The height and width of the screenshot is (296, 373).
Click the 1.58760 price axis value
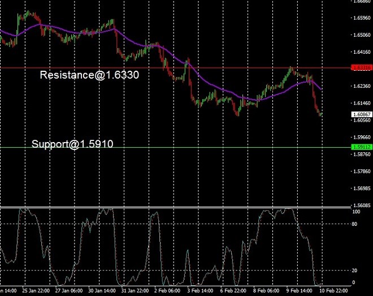click(362, 154)
